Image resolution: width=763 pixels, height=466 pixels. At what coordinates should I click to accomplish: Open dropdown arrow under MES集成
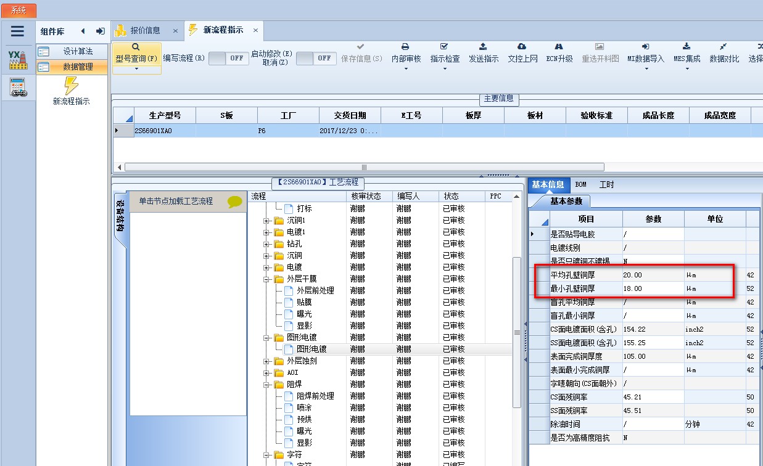click(x=687, y=68)
